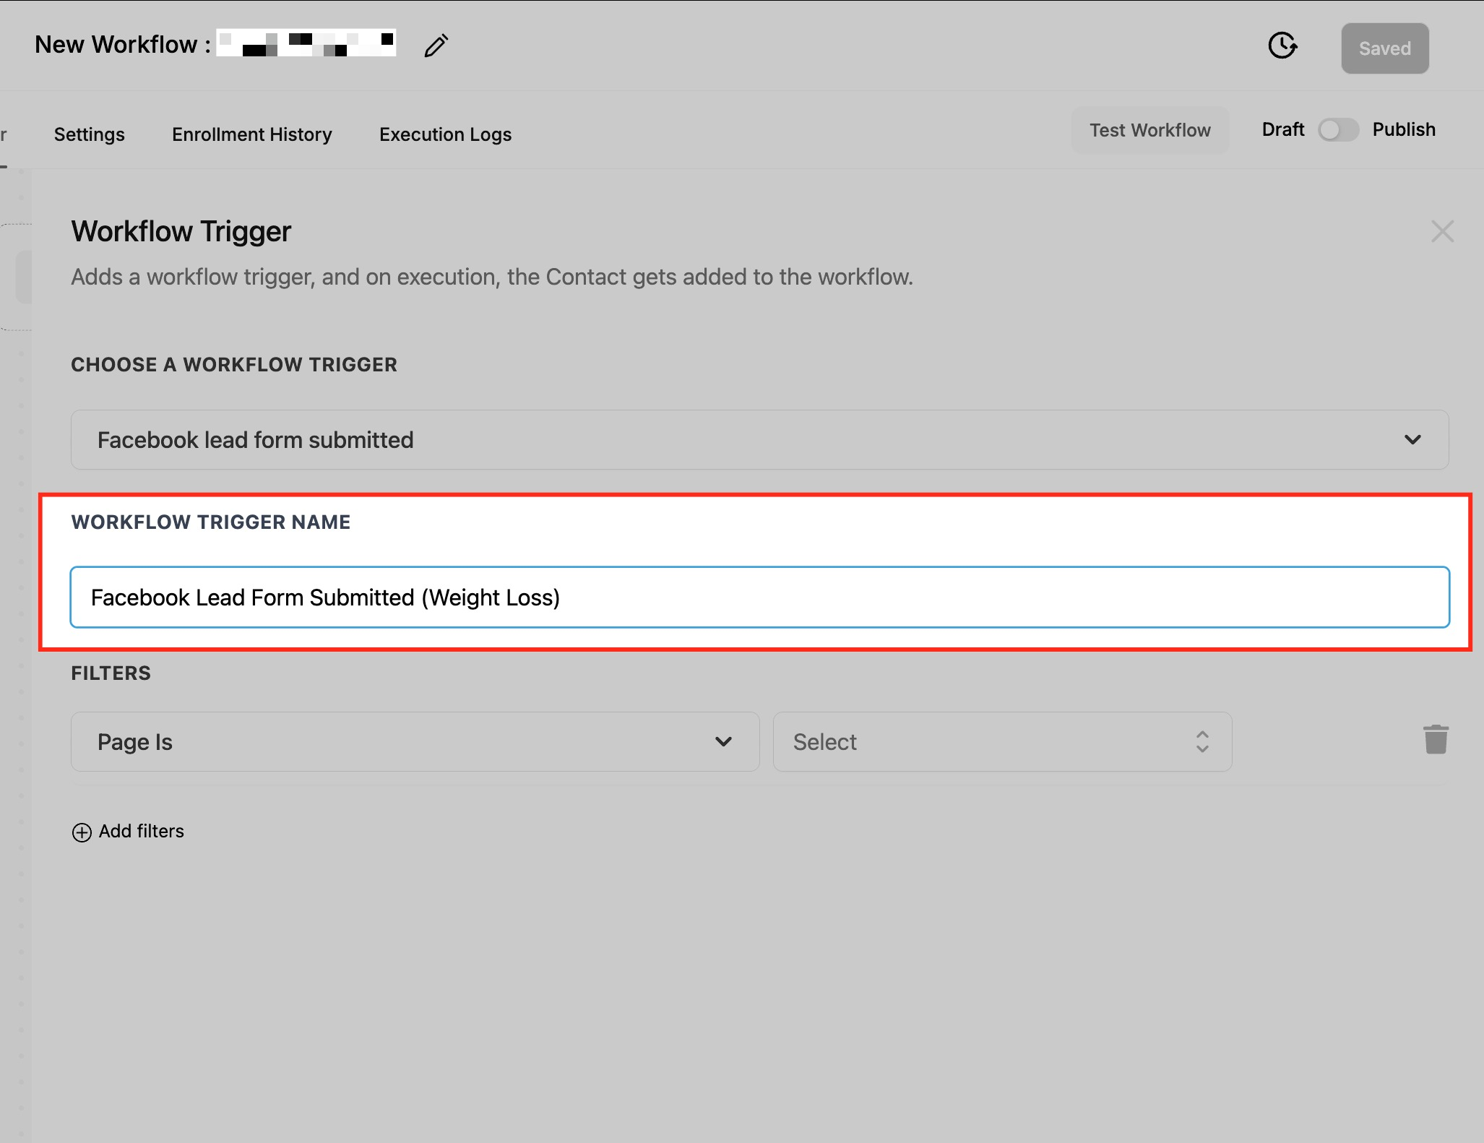Click the plus circle icon beside Add filters

[x=82, y=832]
